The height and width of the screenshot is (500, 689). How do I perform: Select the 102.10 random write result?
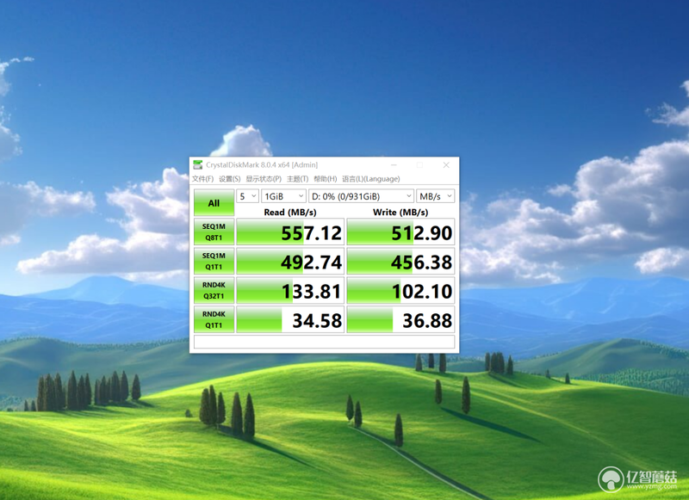click(x=400, y=290)
